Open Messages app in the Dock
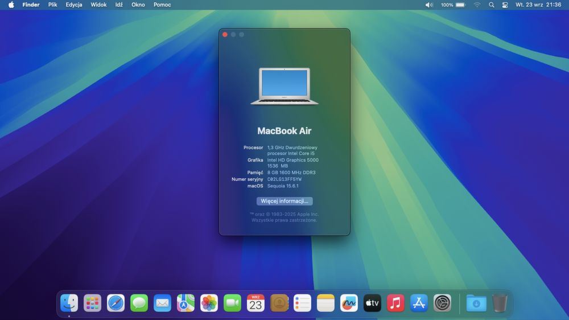Image resolution: width=569 pixels, height=320 pixels. pyautogui.click(x=139, y=303)
